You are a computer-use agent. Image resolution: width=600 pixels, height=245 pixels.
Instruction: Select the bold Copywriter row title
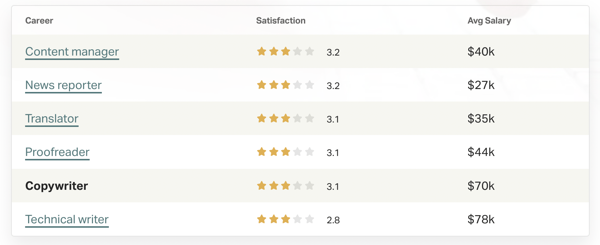pos(56,186)
